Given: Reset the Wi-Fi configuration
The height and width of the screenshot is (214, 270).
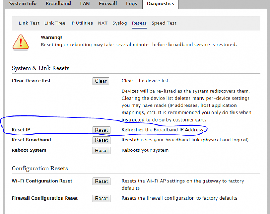Looking at the screenshot, I should click(x=101, y=181).
